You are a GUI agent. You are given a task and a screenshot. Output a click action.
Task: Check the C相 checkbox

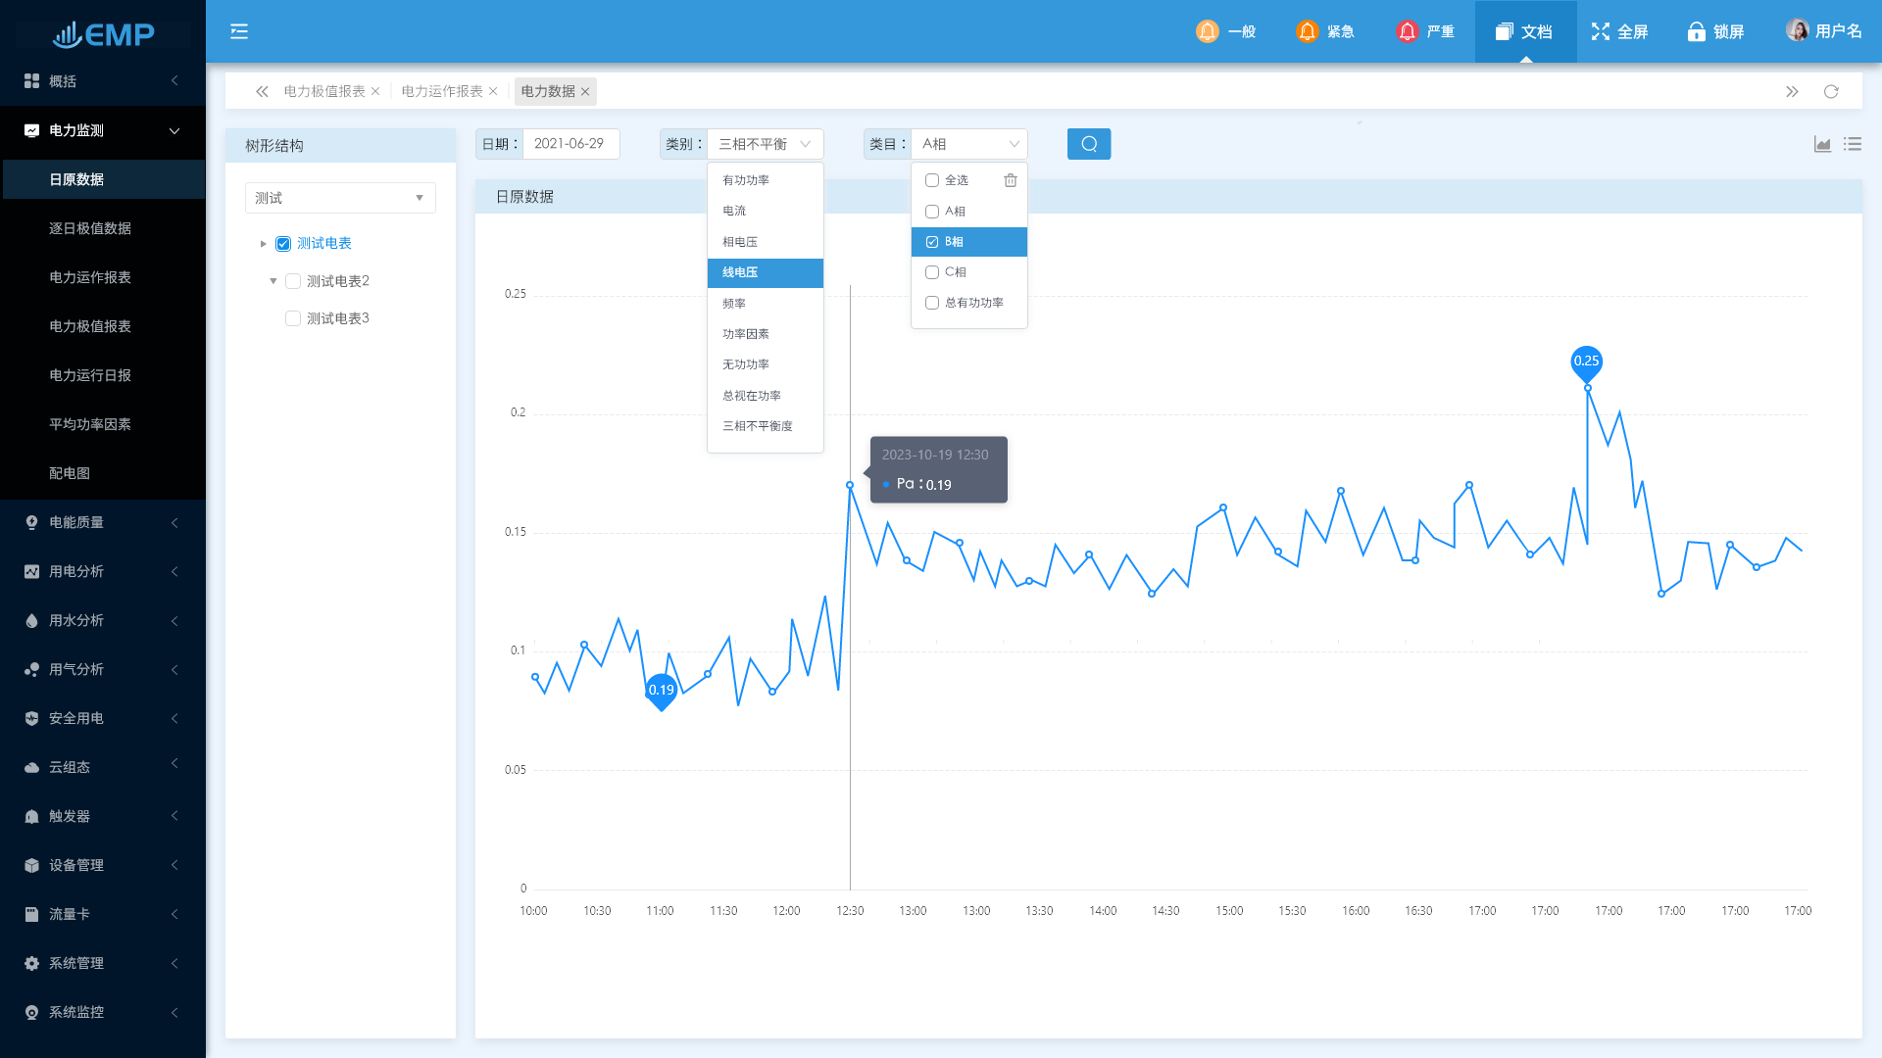click(932, 272)
